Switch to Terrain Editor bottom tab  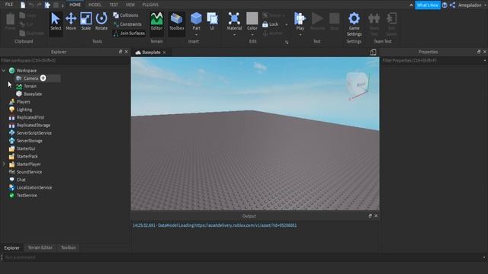(40, 247)
